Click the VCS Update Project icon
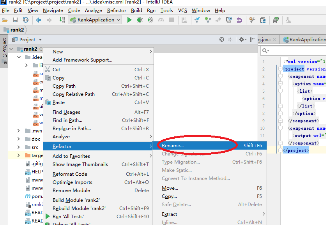 pyautogui.click(x=197, y=20)
